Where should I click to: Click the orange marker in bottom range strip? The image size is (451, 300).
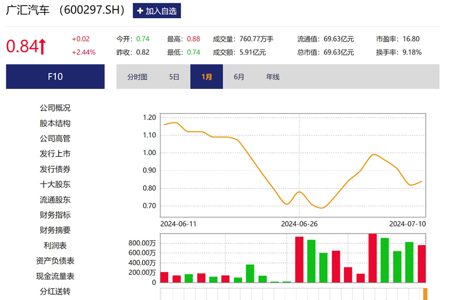[x=425, y=294]
